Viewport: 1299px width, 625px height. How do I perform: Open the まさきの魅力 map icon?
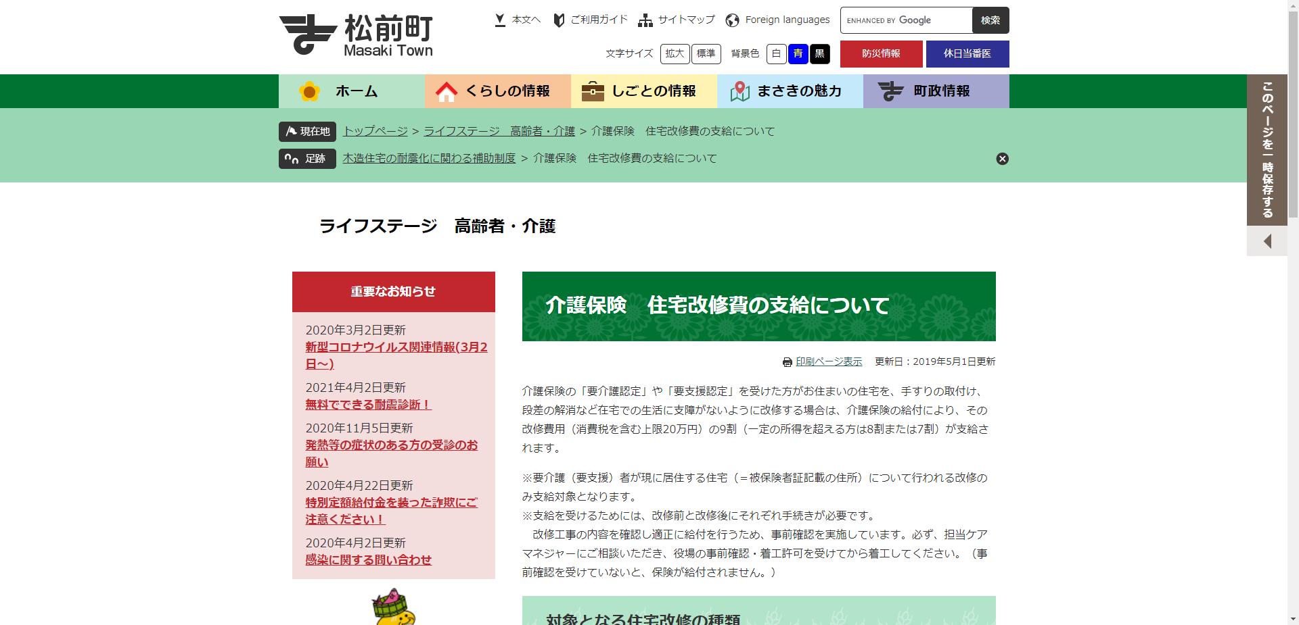pyautogui.click(x=739, y=91)
